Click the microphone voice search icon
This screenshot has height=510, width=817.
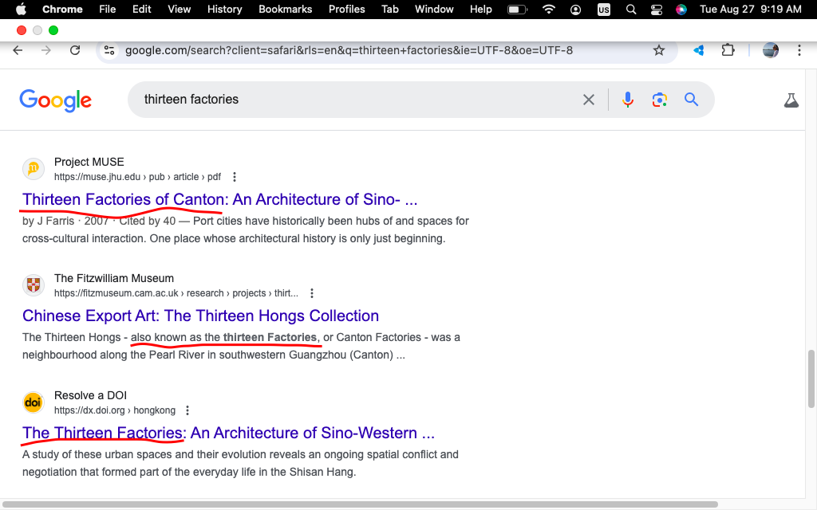(x=628, y=100)
